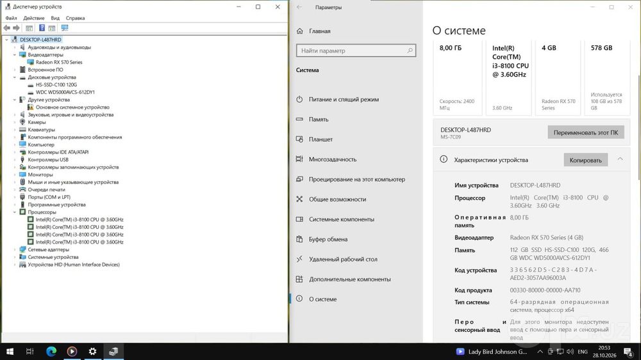Collapse the Характеристики устройства section chevron

coord(620,159)
